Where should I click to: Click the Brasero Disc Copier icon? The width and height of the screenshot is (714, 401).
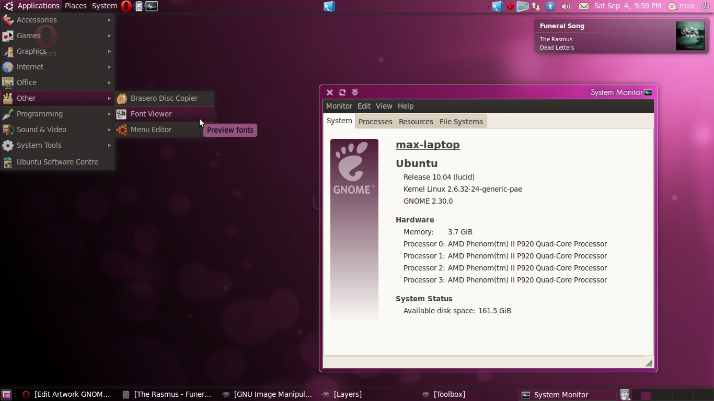tap(122, 98)
